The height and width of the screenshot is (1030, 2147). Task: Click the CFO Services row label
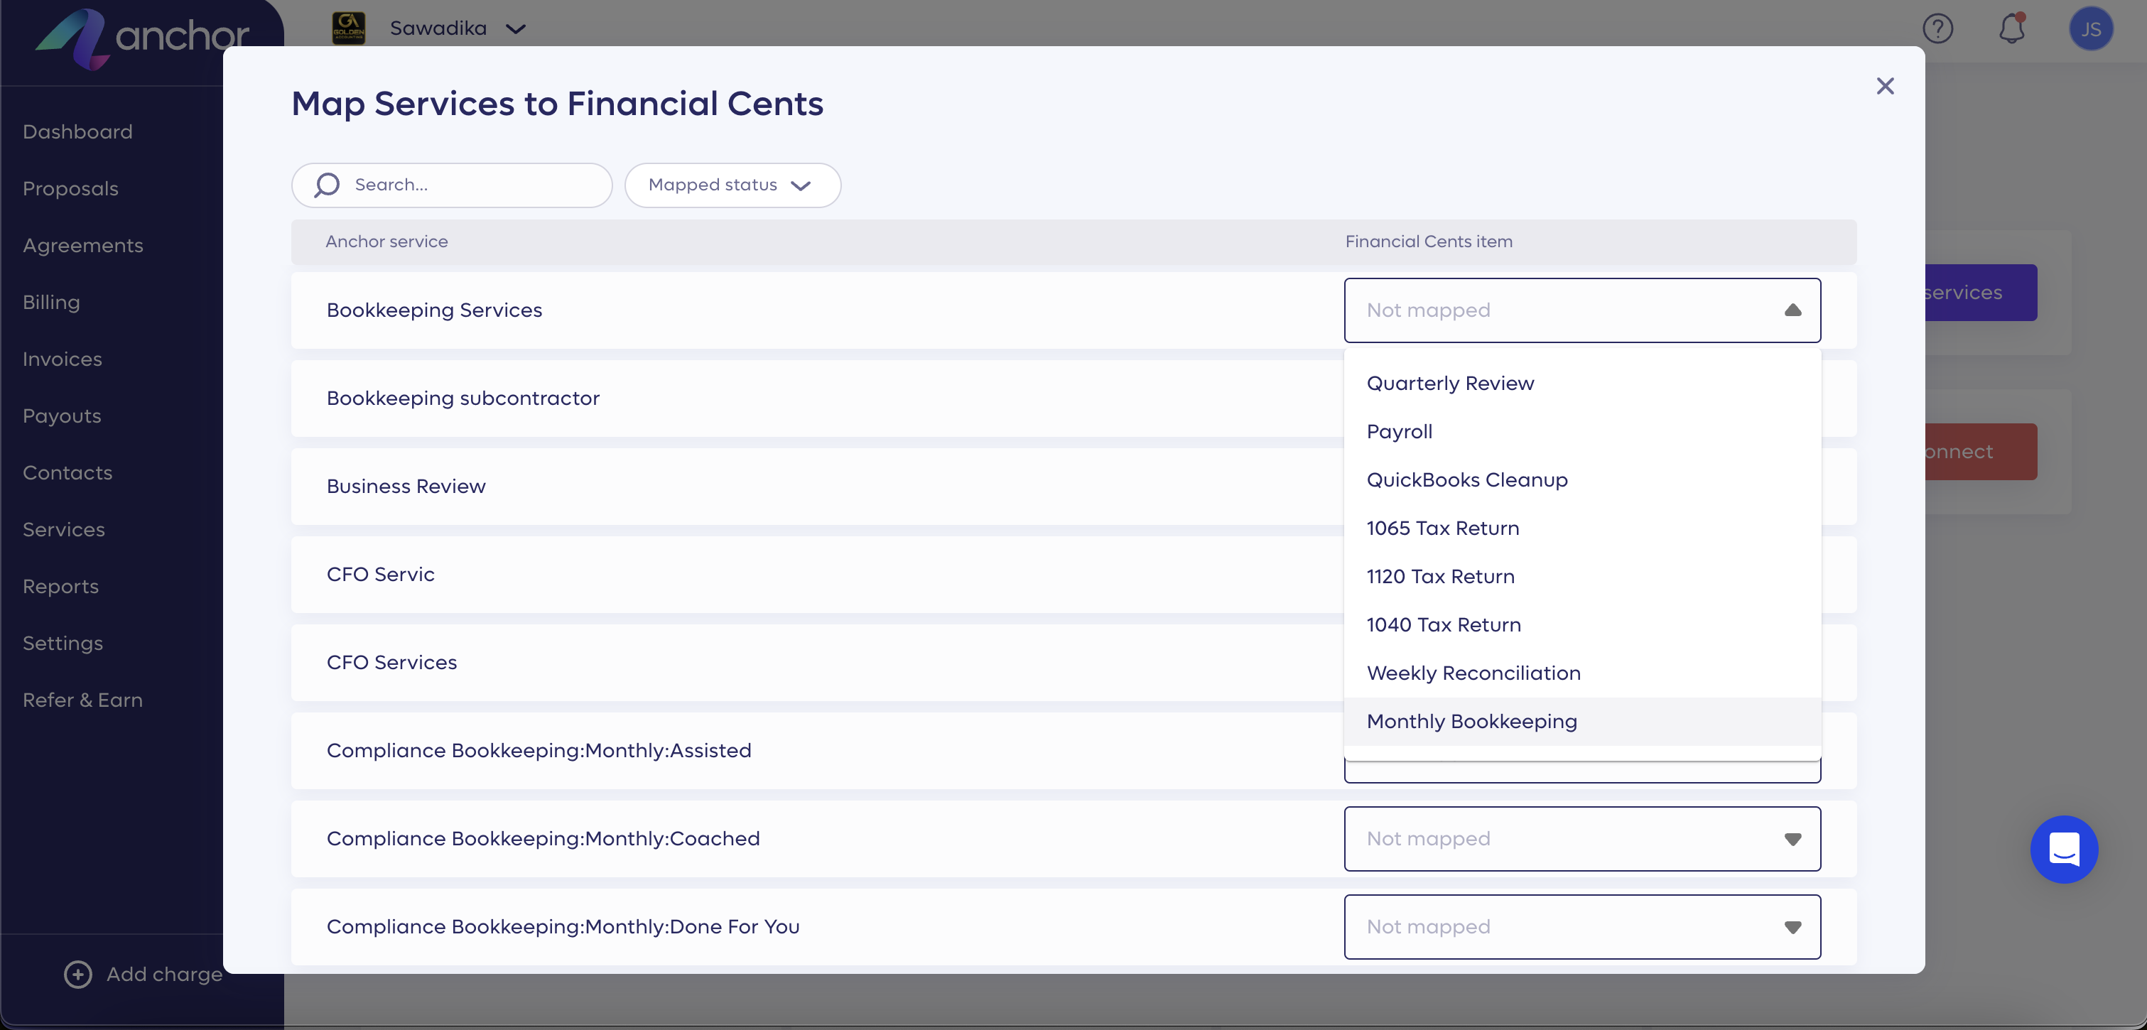coord(391,663)
